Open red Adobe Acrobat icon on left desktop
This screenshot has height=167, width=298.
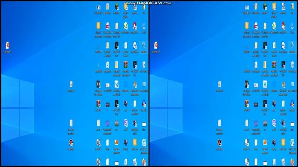point(135,26)
